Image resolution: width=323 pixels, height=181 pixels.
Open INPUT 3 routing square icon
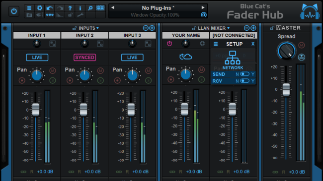pos(148,44)
